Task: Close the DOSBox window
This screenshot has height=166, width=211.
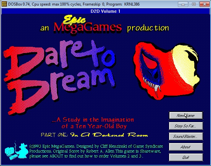Action: pyautogui.click(x=204, y=4)
